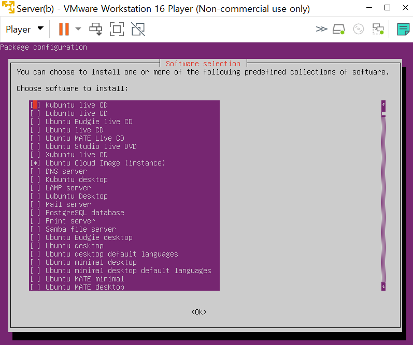Image resolution: width=413 pixels, height=345 pixels.
Task: Toggle the LAMP server checkbox
Action: 35,188
